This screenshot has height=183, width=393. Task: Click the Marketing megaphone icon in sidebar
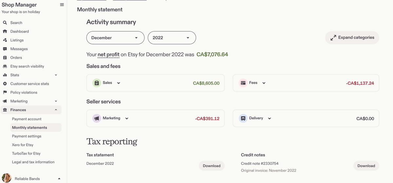[5, 101]
